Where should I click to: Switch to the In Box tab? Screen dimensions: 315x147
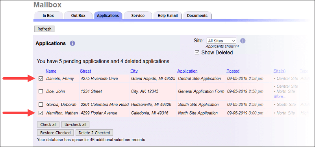[48, 16]
